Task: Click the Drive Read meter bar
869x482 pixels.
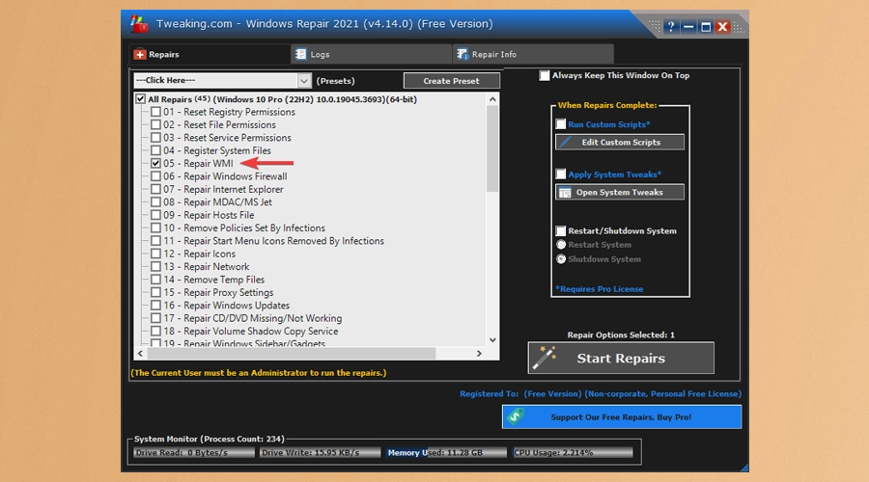Action: click(194, 453)
